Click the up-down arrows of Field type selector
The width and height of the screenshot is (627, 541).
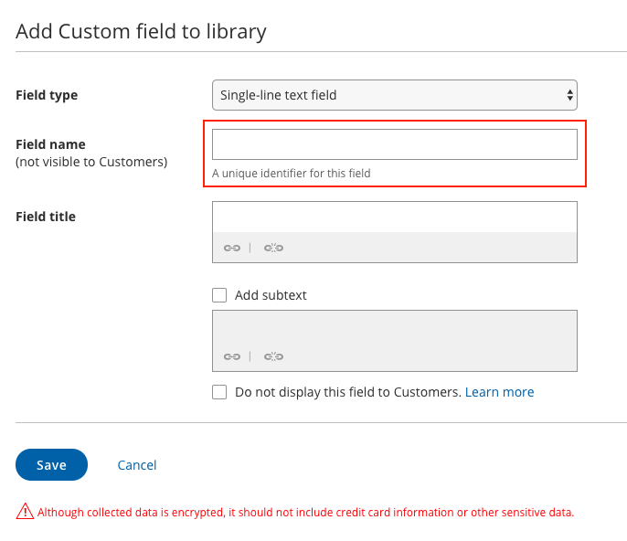click(x=569, y=95)
